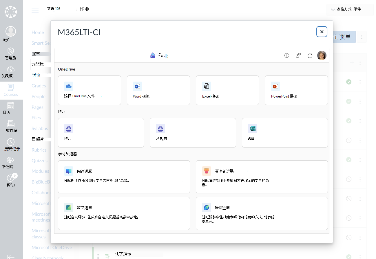This screenshot has width=376, height=259.
Task: Open 搜索进展 search progress card
Action: (x=262, y=213)
